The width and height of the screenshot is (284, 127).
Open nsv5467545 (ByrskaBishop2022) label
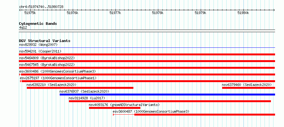coord(47,65)
